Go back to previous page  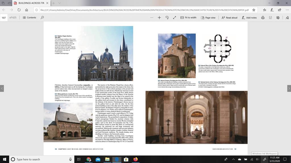click(4, 10)
